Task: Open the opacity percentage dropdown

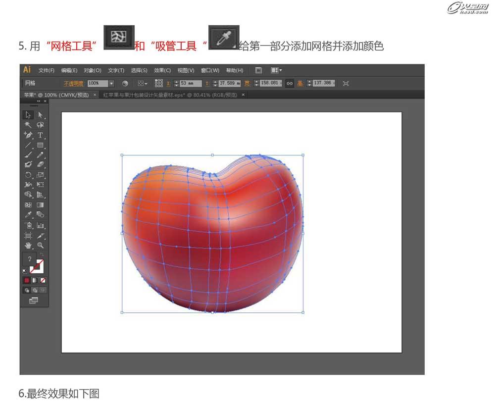Action: (x=111, y=83)
